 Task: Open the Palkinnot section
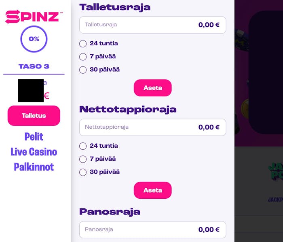tap(34, 167)
